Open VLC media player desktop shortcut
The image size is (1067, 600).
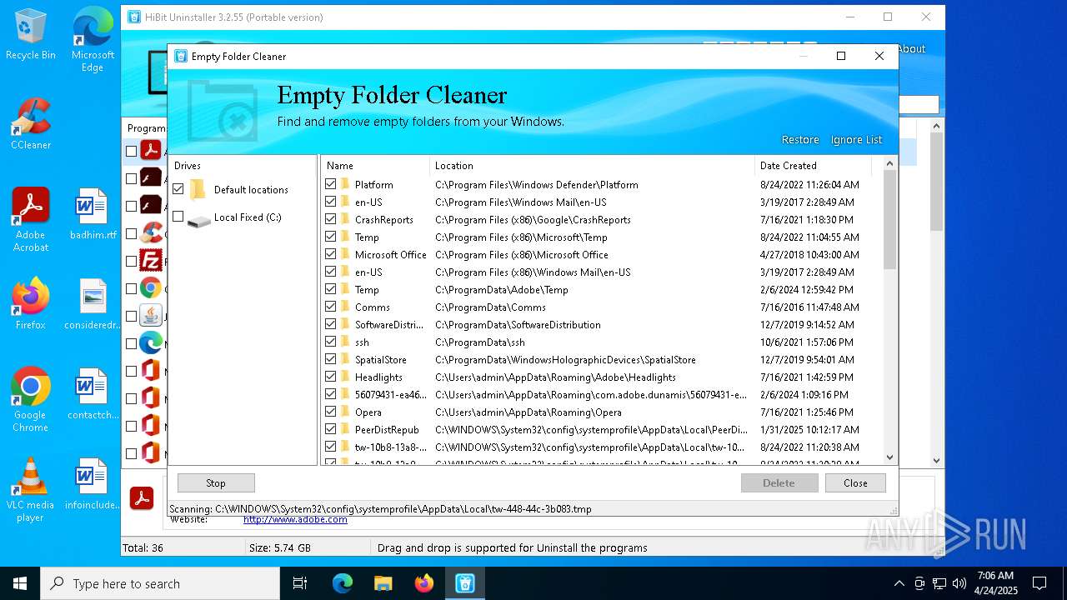tap(31, 489)
